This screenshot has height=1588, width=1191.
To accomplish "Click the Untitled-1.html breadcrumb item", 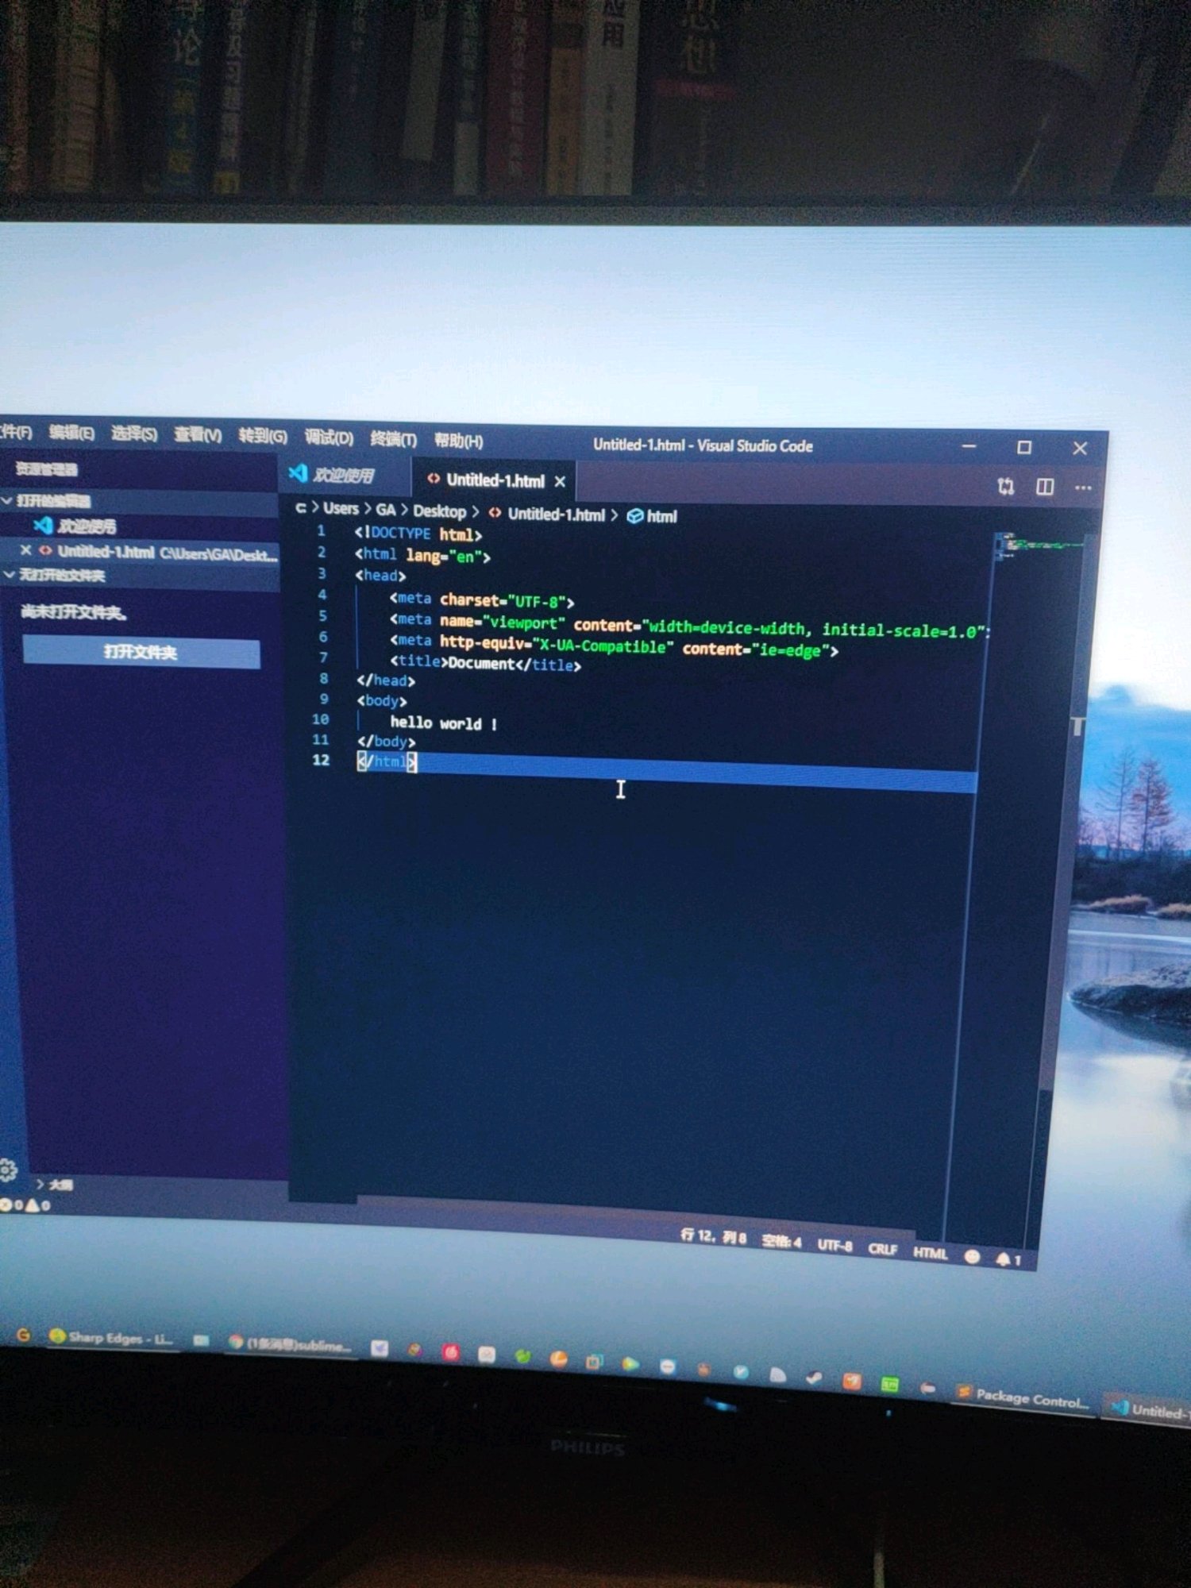I will pyautogui.click(x=547, y=514).
